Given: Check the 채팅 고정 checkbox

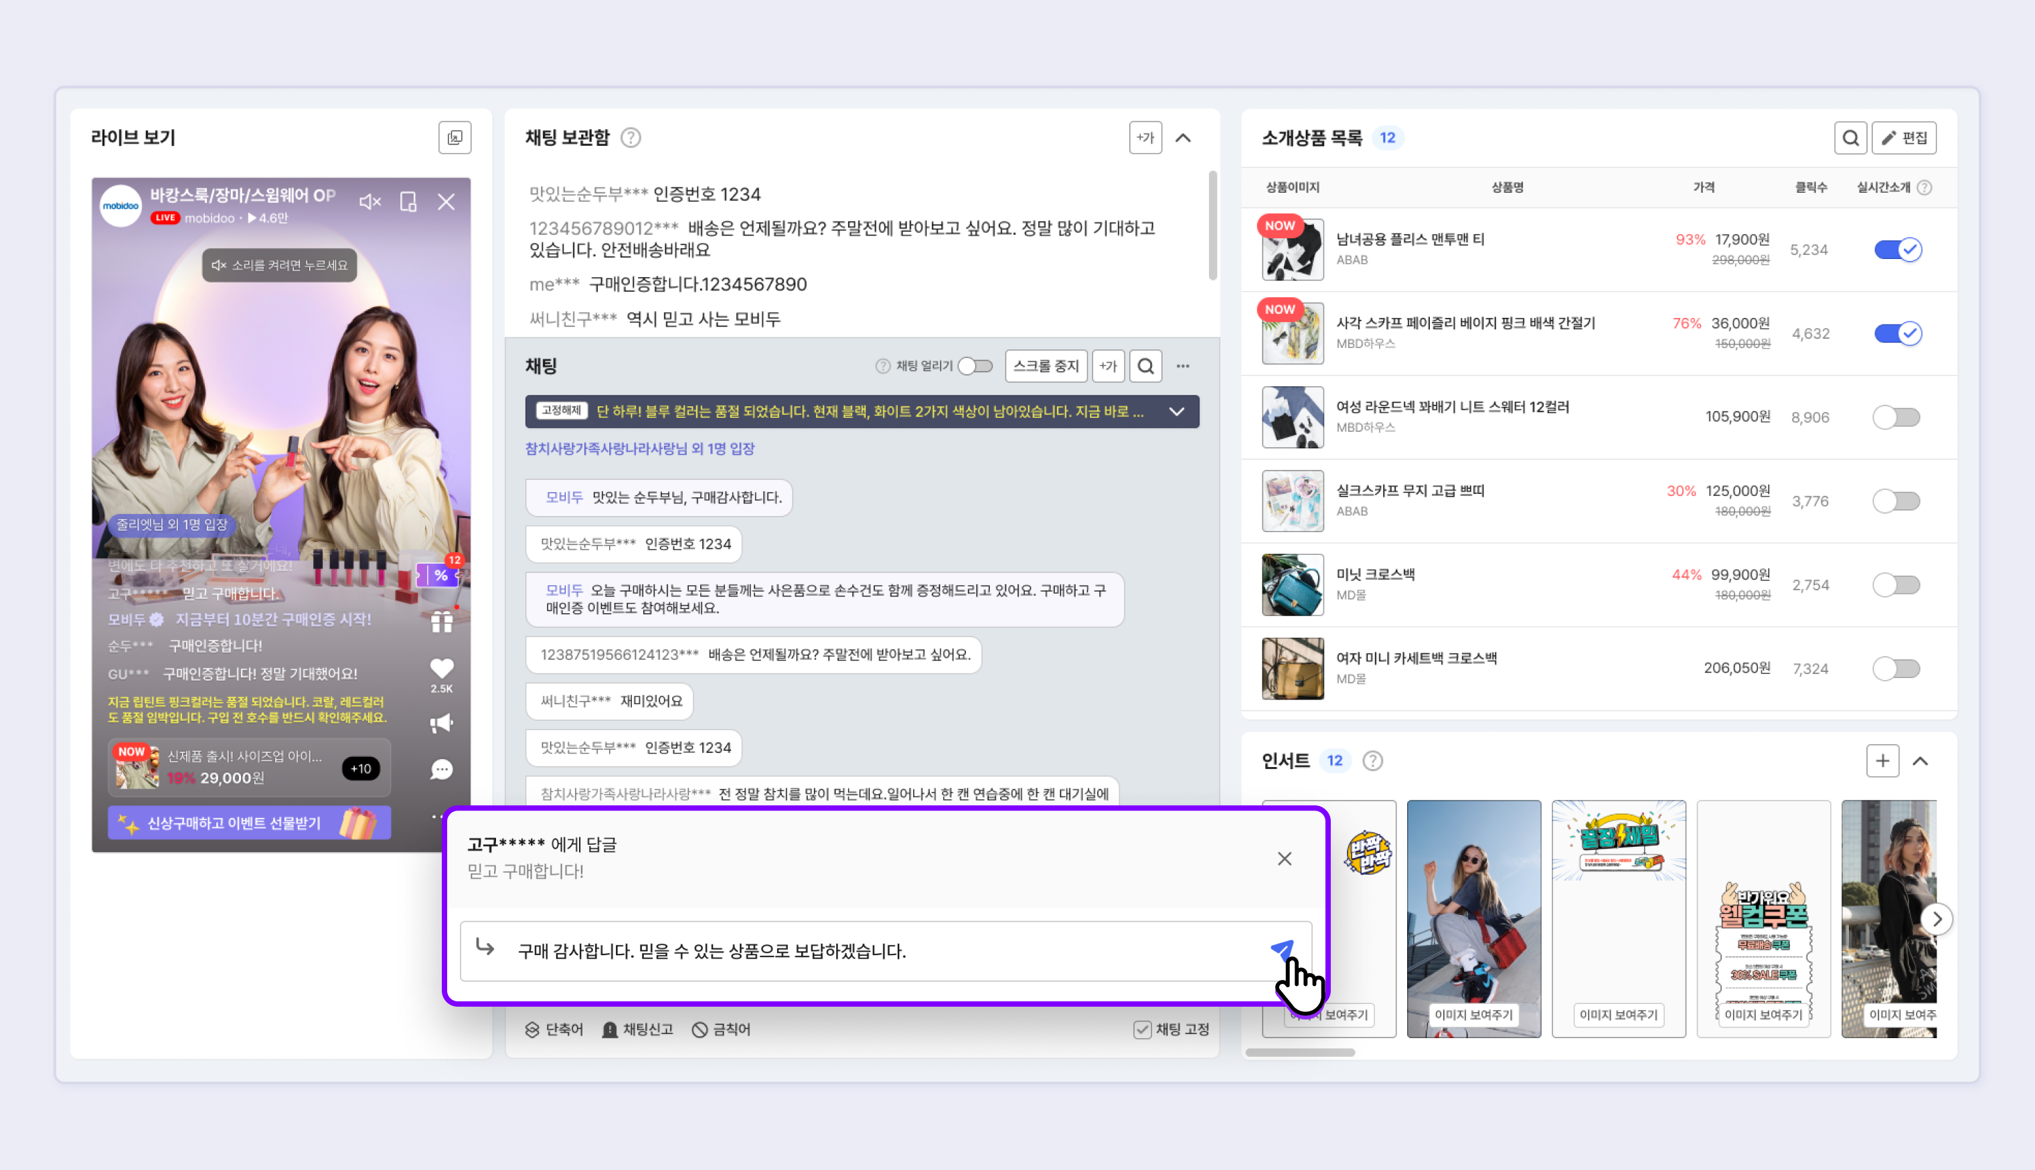Looking at the screenshot, I should (1141, 1029).
